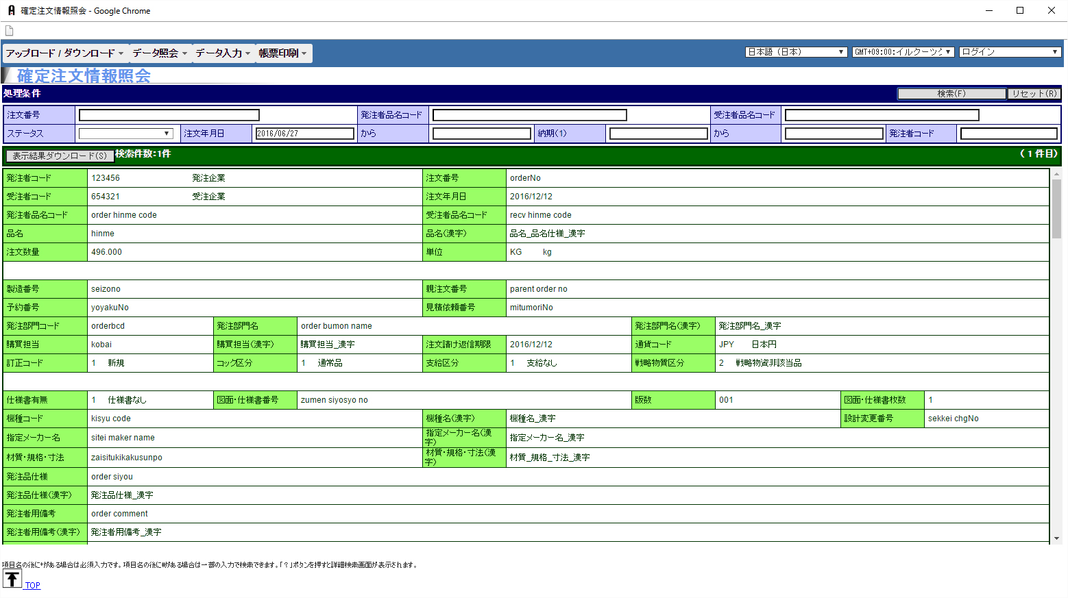Click the value sitei maker name

123,438
